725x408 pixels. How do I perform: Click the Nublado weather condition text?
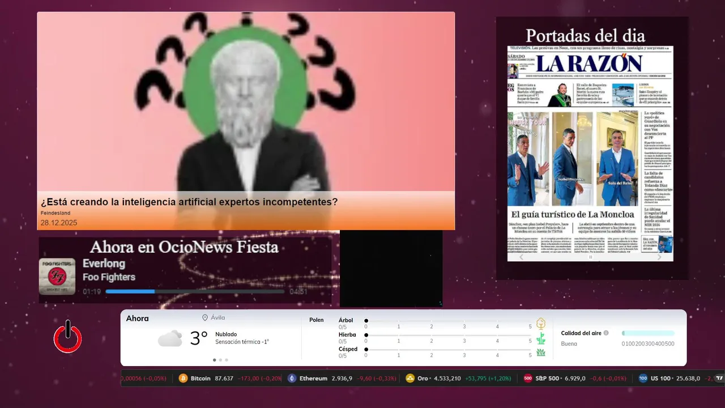click(x=226, y=334)
